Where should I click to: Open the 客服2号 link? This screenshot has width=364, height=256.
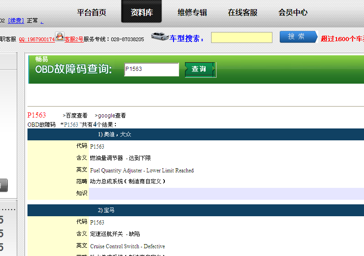74,39
